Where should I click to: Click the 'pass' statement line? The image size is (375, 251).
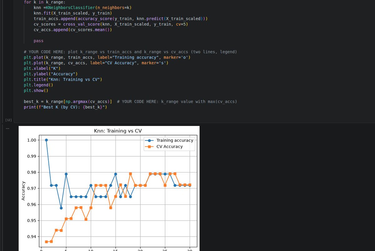(38, 41)
